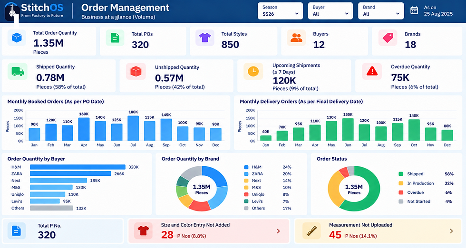Click the Apr 160K booked orders bar
The width and height of the screenshot is (466, 248).
pyautogui.click(x=84, y=129)
